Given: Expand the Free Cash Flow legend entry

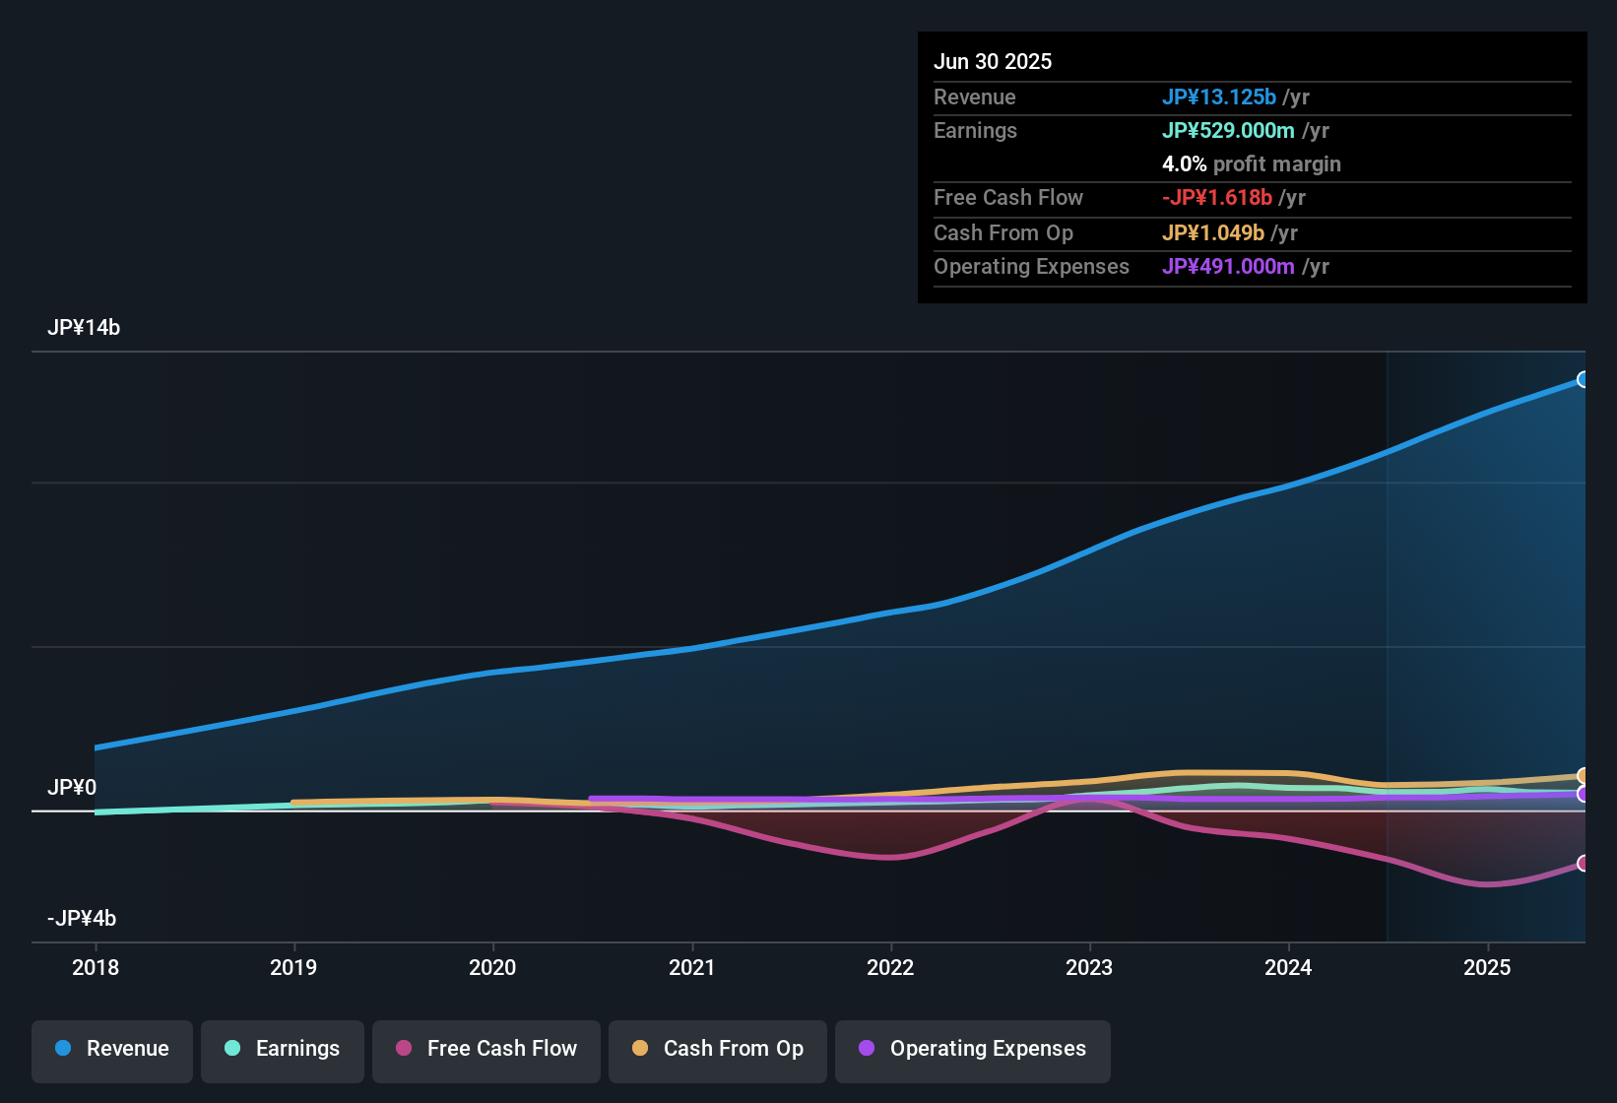Looking at the screenshot, I should pyautogui.click(x=485, y=1049).
